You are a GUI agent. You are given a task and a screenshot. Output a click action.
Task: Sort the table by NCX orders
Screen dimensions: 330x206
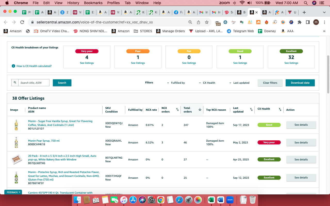(x=177, y=110)
